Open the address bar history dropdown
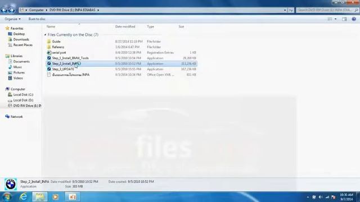 [285, 10]
